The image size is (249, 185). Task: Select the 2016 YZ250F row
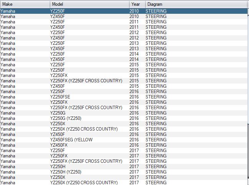pyautogui.click(x=124, y=92)
